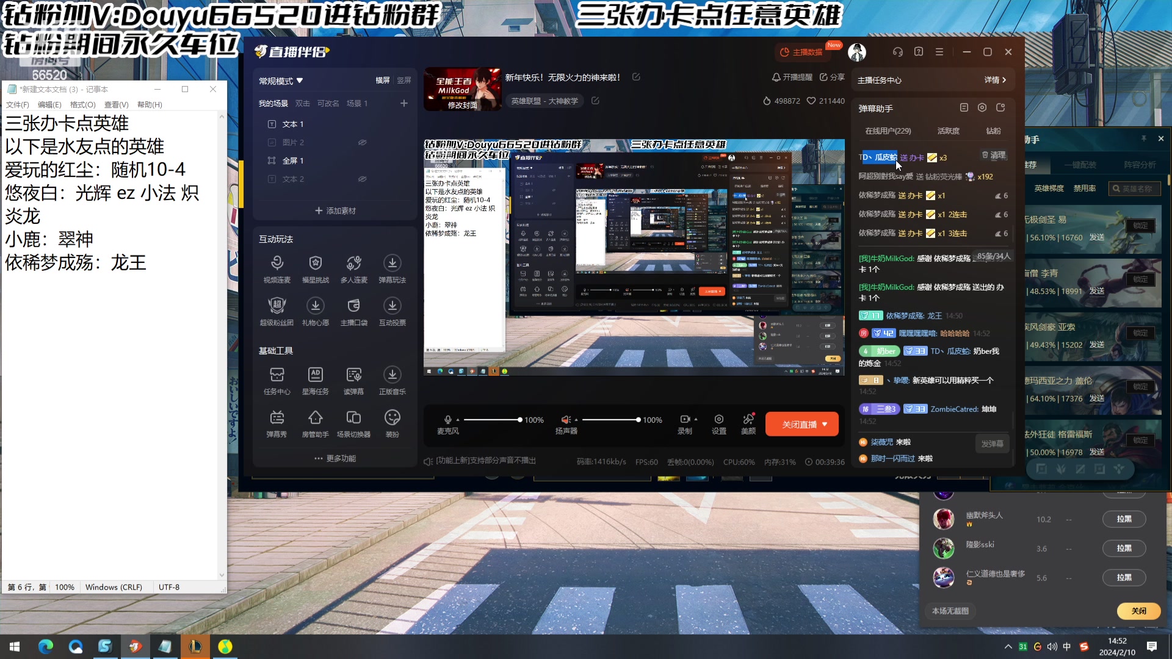Open the streamer avatar profile
The image size is (1172, 659).
857,52
